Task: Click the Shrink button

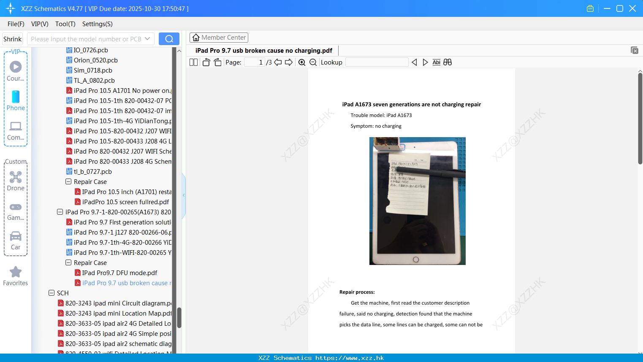Action: tap(13, 39)
